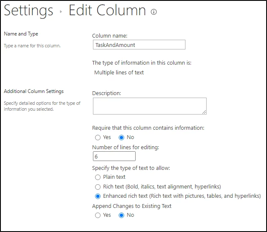This screenshot has width=267, height=232.
Task: Click the Settings breadcrumb link
Action: [x=28, y=11]
